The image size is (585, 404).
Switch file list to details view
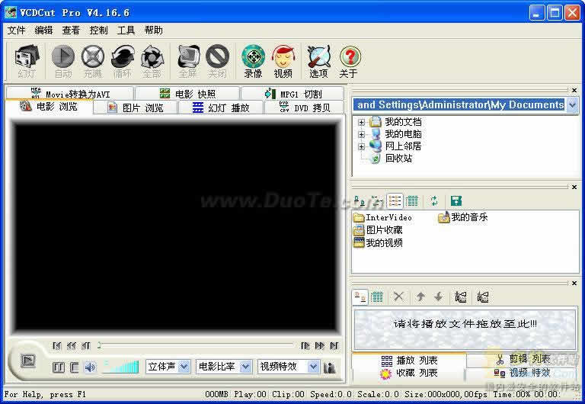[412, 201]
